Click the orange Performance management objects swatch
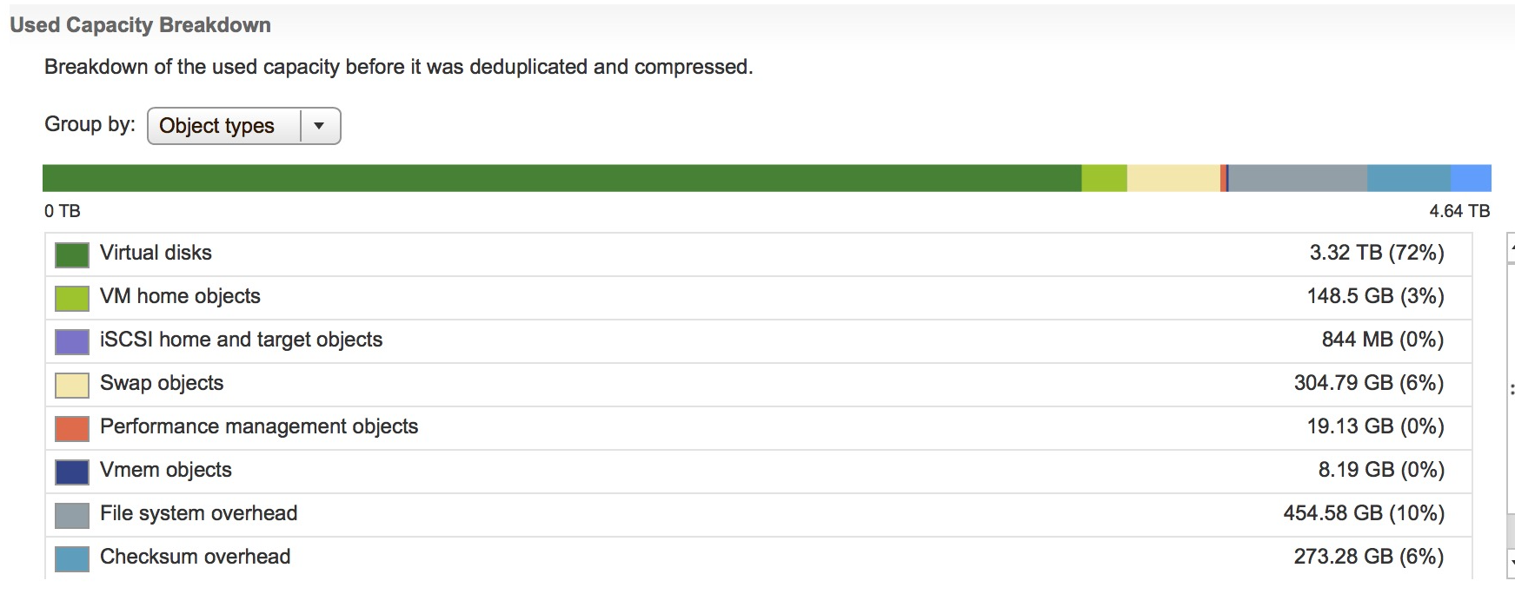1515x614 pixels. [x=71, y=428]
